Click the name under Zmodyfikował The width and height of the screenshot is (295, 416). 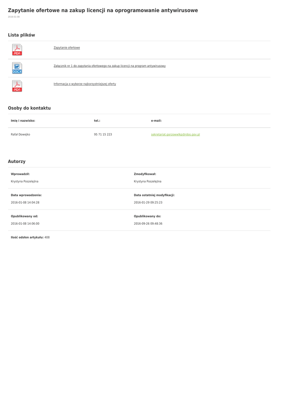click(147, 182)
